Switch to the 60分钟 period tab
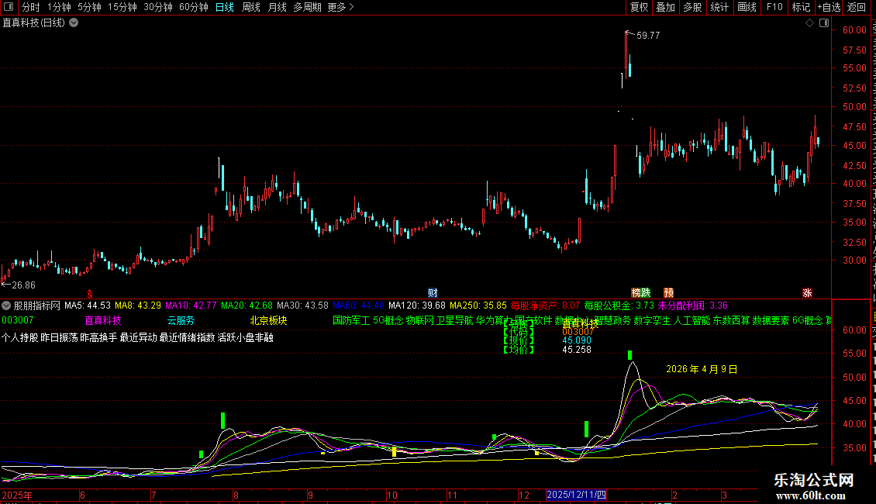The image size is (876, 504). (x=193, y=7)
